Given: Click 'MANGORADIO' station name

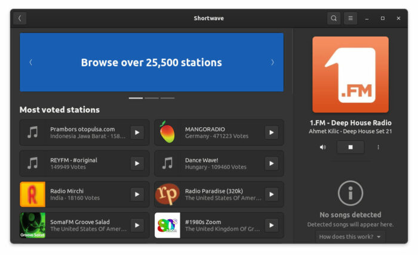Looking at the screenshot, I should click(x=205, y=129).
